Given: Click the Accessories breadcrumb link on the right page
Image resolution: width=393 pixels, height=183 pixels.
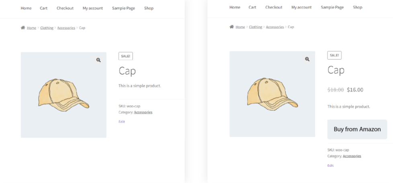Looking at the screenshot, I should (x=275, y=27).
